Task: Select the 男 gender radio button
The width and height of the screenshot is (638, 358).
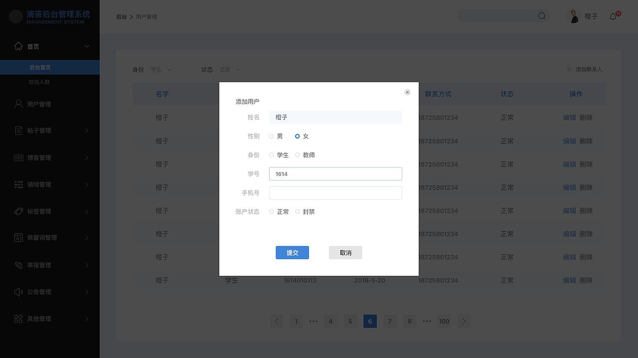Action: pyautogui.click(x=272, y=136)
